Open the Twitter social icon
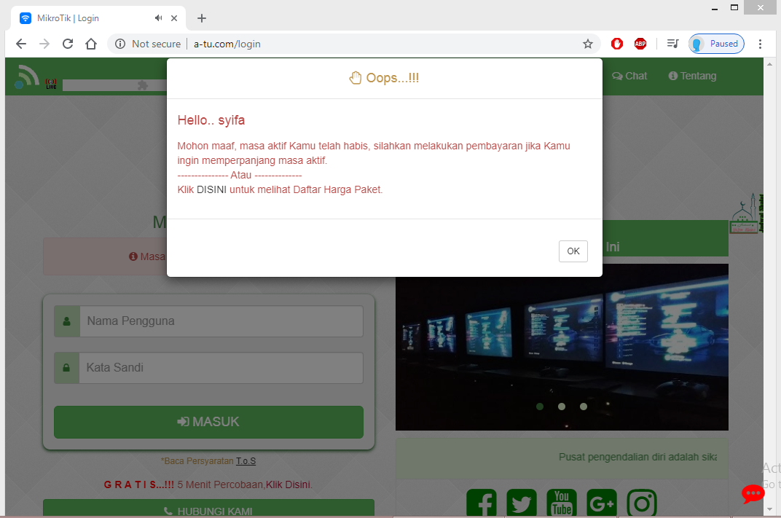781x518 pixels. point(522,503)
